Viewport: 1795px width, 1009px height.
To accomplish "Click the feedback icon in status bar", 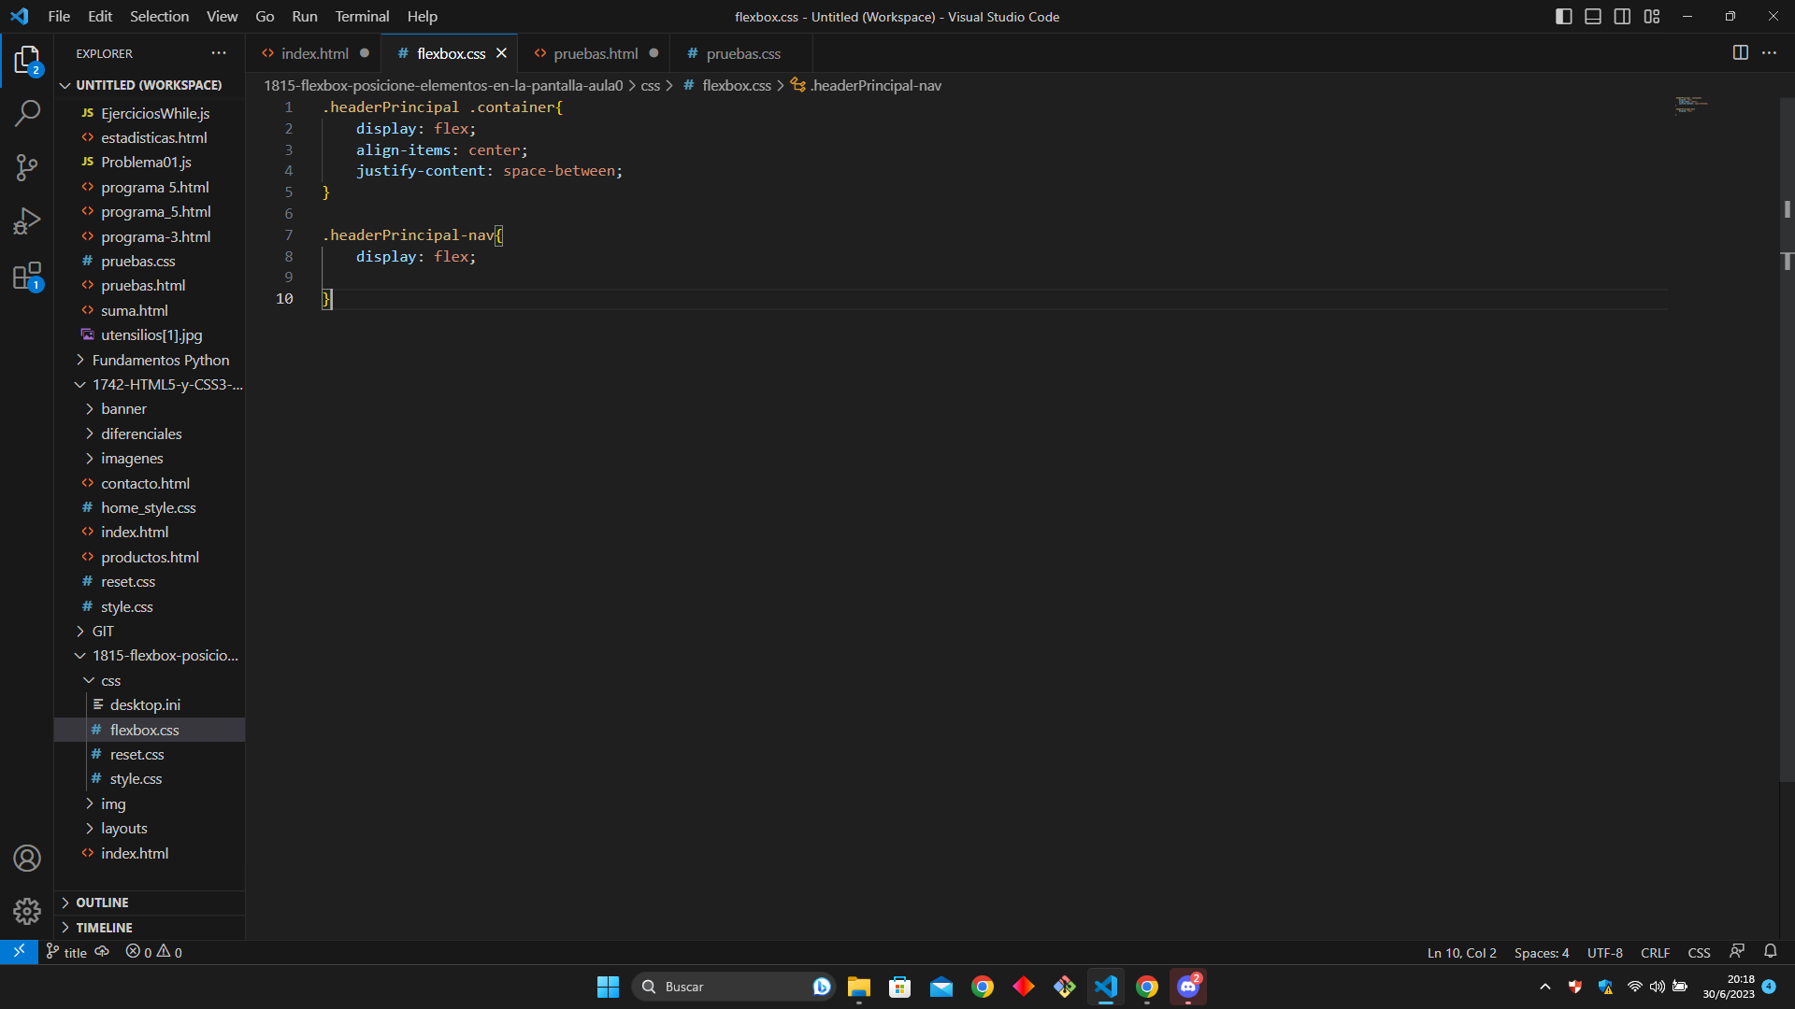I will 1737,952.
